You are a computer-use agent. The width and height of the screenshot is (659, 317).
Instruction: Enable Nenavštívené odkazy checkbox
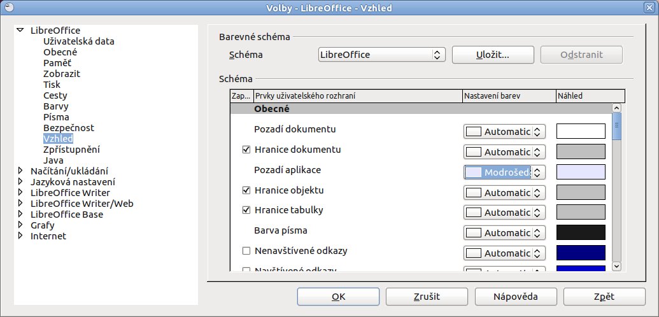point(246,251)
